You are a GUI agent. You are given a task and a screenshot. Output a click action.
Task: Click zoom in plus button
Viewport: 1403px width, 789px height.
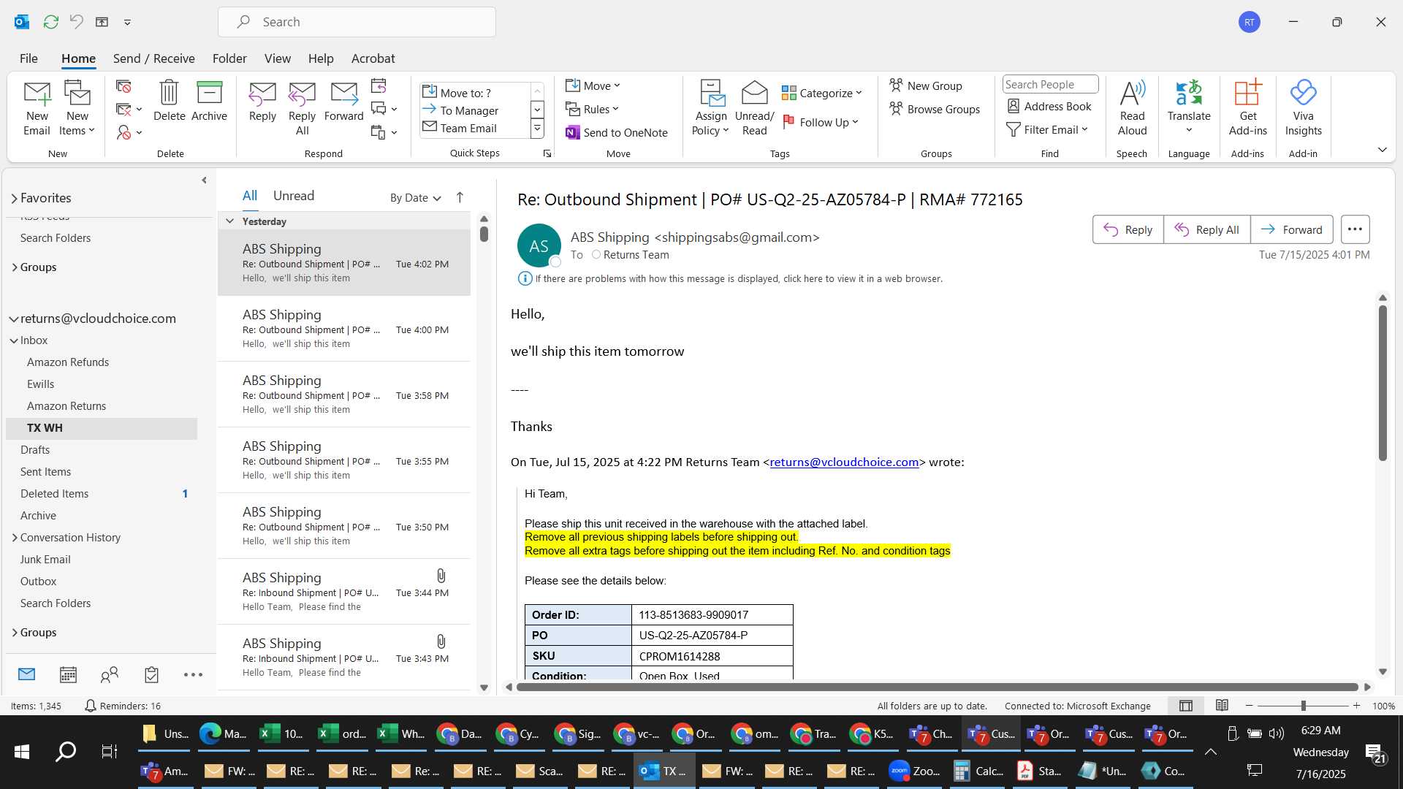[1356, 706]
